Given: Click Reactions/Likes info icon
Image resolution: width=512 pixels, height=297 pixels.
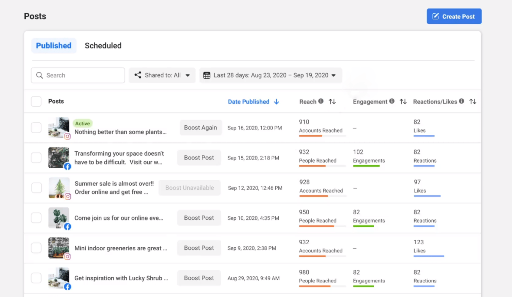Looking at the screenshot, I should coord(461,101).
